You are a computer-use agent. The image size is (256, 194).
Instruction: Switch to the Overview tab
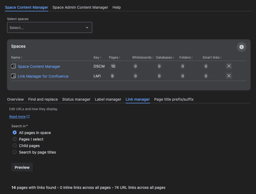click(x=15, y=99)
